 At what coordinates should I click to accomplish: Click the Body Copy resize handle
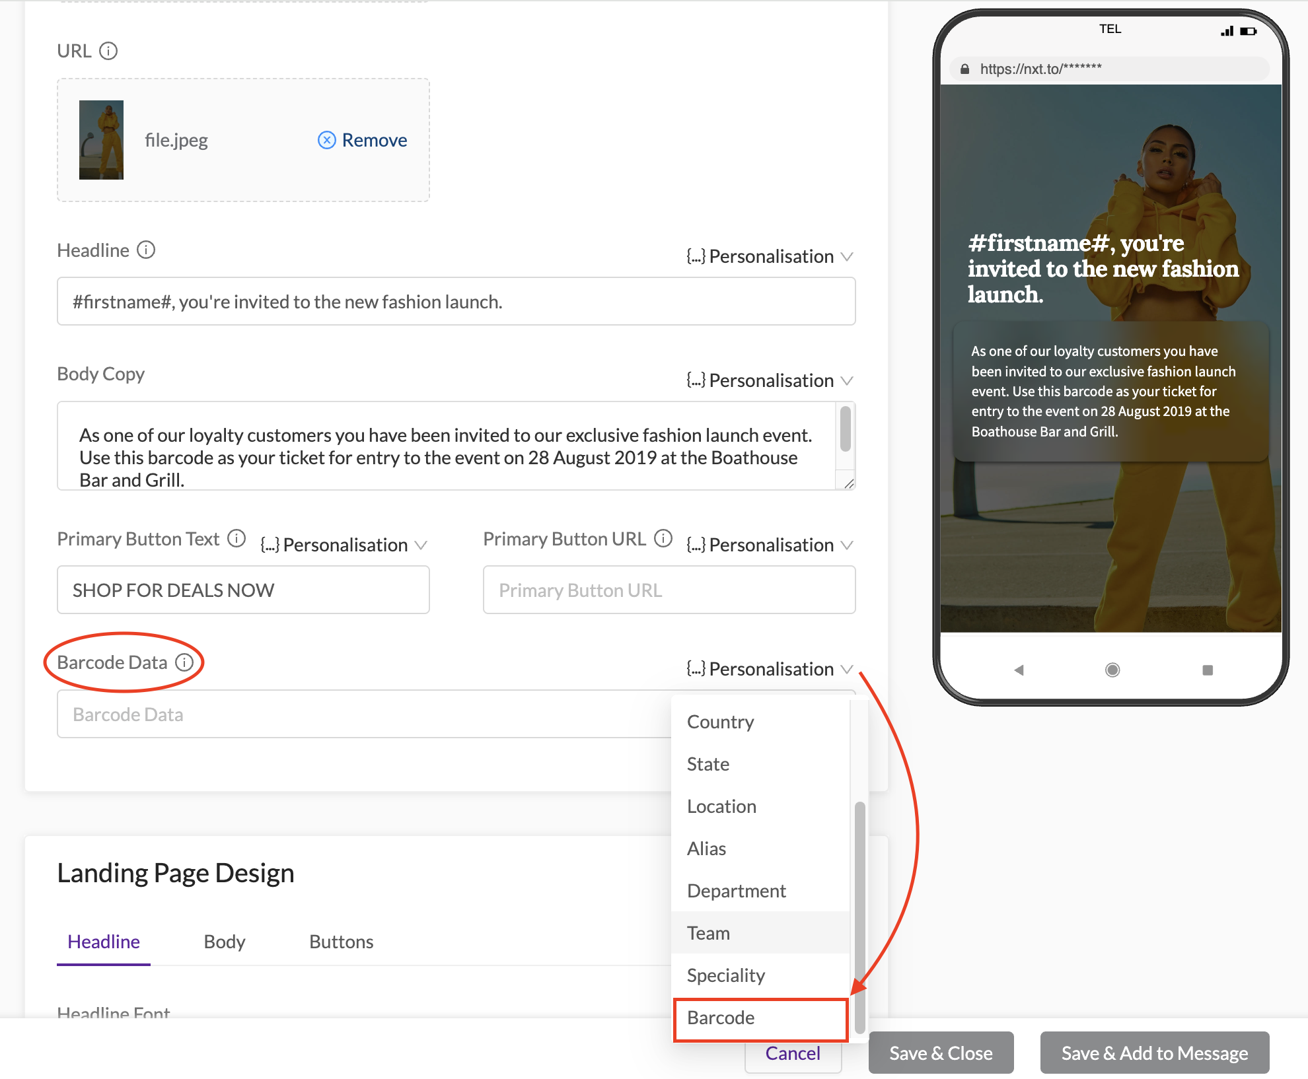click(848, 483)
